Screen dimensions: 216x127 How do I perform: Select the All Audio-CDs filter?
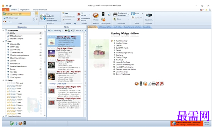tap(15, 44)
